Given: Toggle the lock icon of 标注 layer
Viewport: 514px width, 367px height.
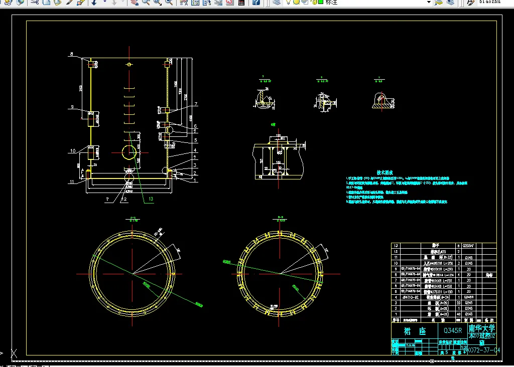Looking at the screenshot, I should 314,2.
